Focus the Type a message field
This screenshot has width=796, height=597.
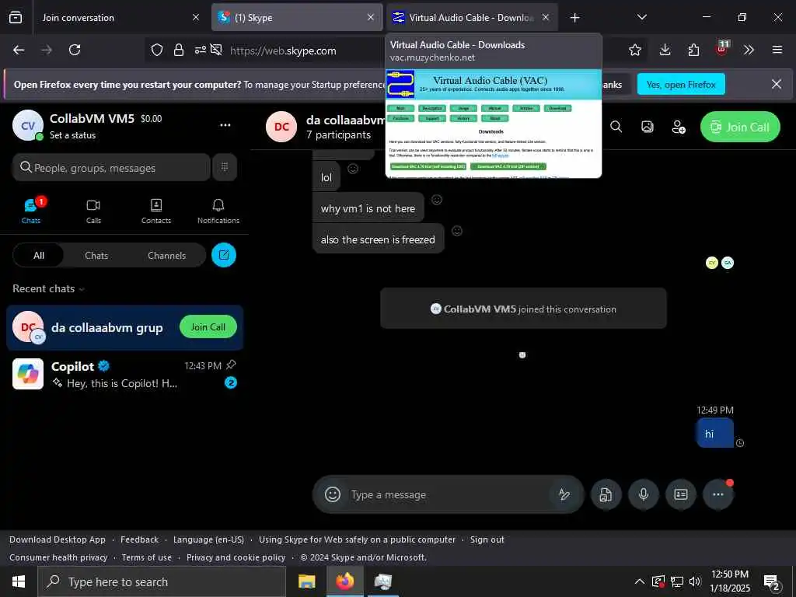click(x=447, y=494)
